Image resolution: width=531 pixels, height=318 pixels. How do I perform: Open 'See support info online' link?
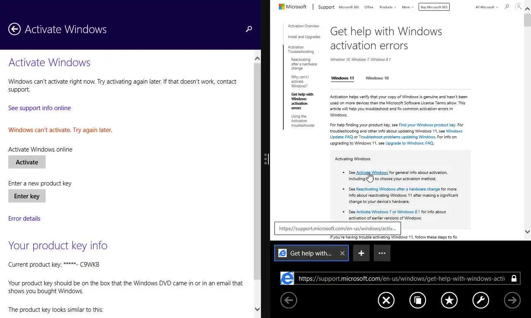click(x=39, y=108)
